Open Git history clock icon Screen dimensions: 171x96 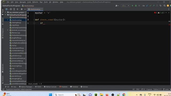coord(157,6)
